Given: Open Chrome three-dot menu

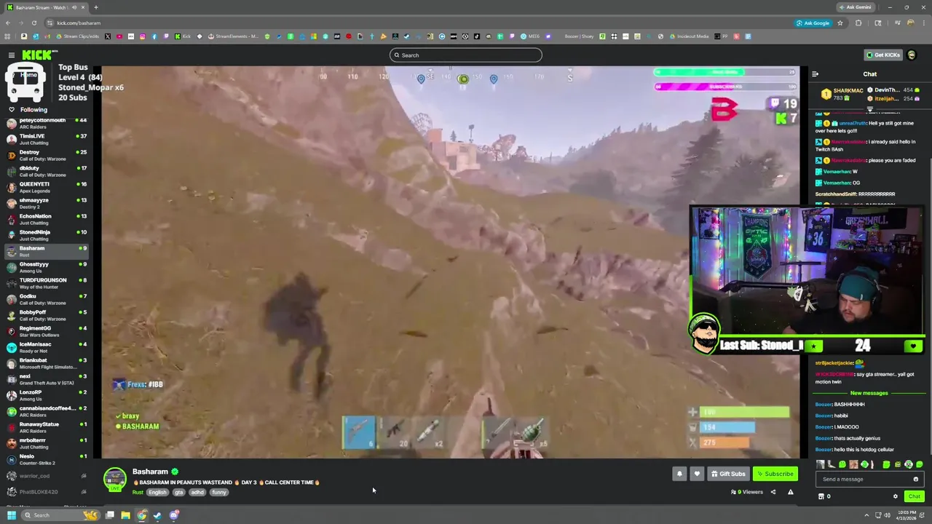Looking at the screenshot, I should click(923, 23).
